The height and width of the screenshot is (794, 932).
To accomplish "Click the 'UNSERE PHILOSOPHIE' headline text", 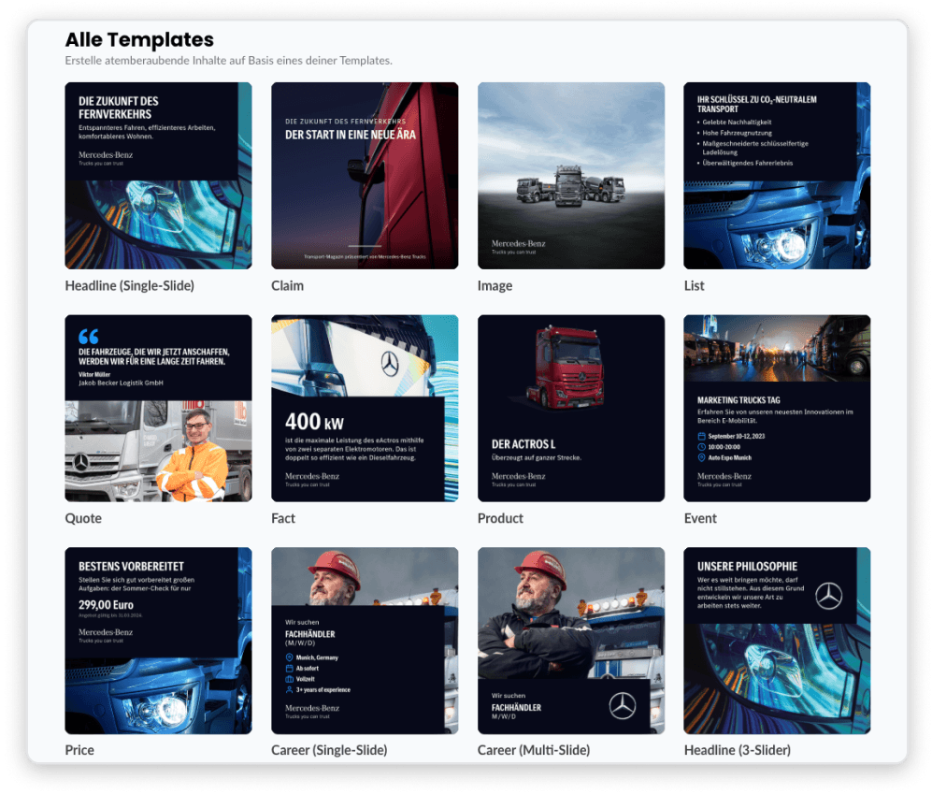I will (747, 567).
